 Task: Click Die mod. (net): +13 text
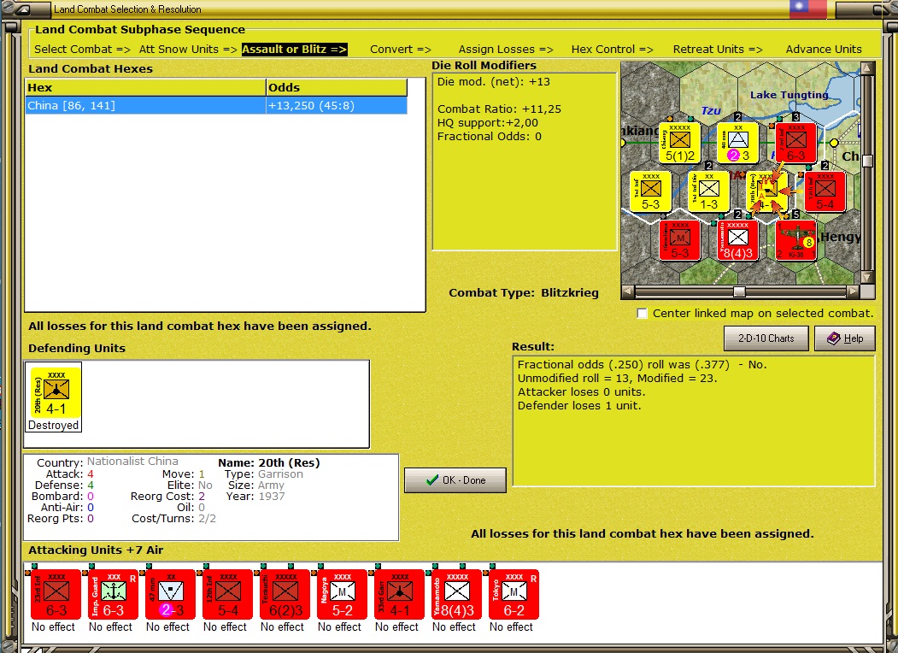pyautogui.click(x=494, y=82)
